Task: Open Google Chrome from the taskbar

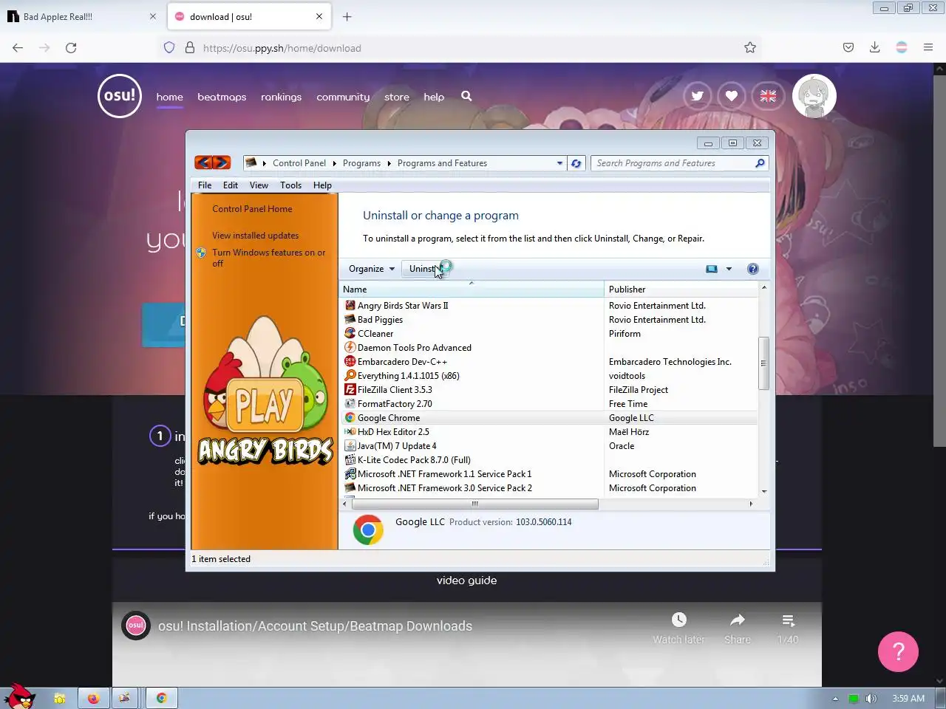Action: (161, 698)
